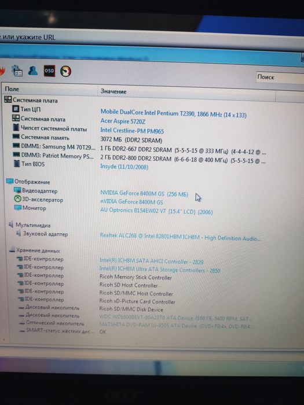Screen dimensions: 304x405
Task: Select the Ricoh SD/MMC Host Controller value
Action: [136, 293]
